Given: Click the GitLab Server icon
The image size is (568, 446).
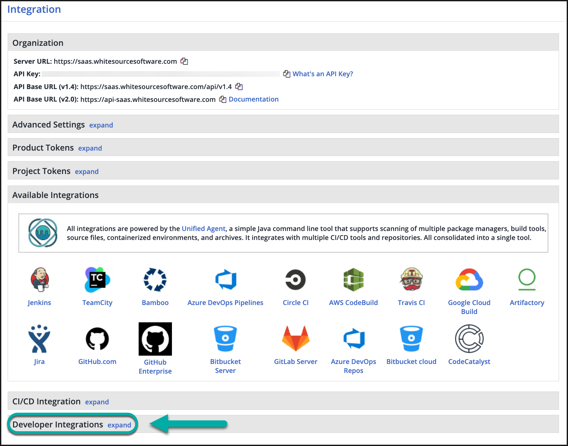Looking at the screenshot, I should pyautogui.click(x=295, y=339).
